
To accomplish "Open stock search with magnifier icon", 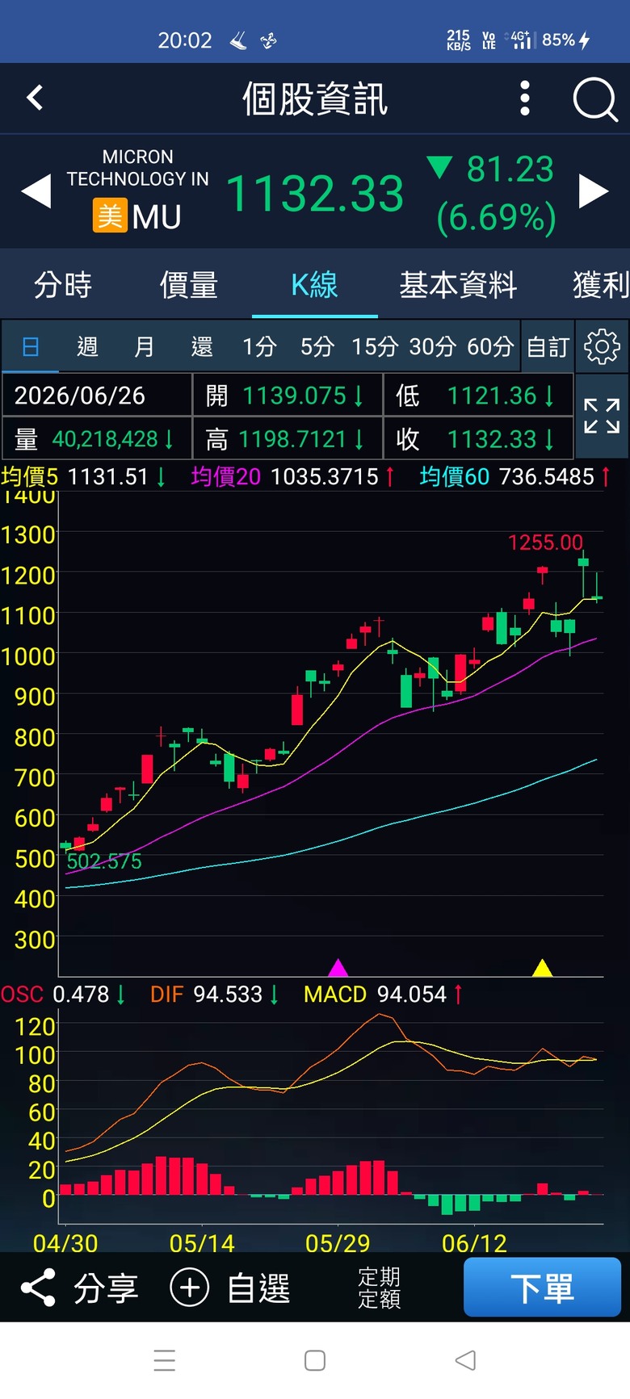I will tap(595, 99).
